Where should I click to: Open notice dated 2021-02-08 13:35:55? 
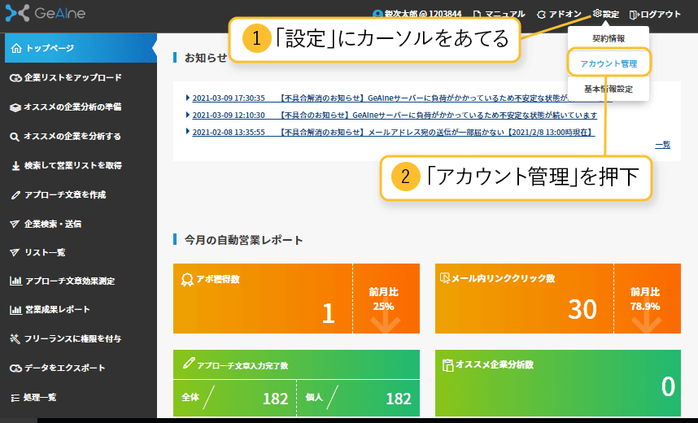[394, 133]
